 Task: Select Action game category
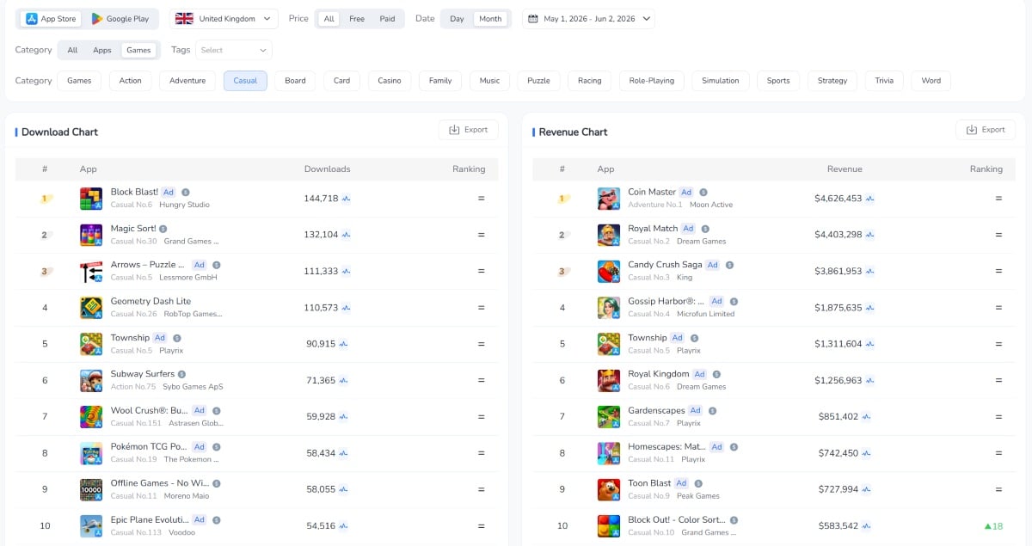pos(131,81)
